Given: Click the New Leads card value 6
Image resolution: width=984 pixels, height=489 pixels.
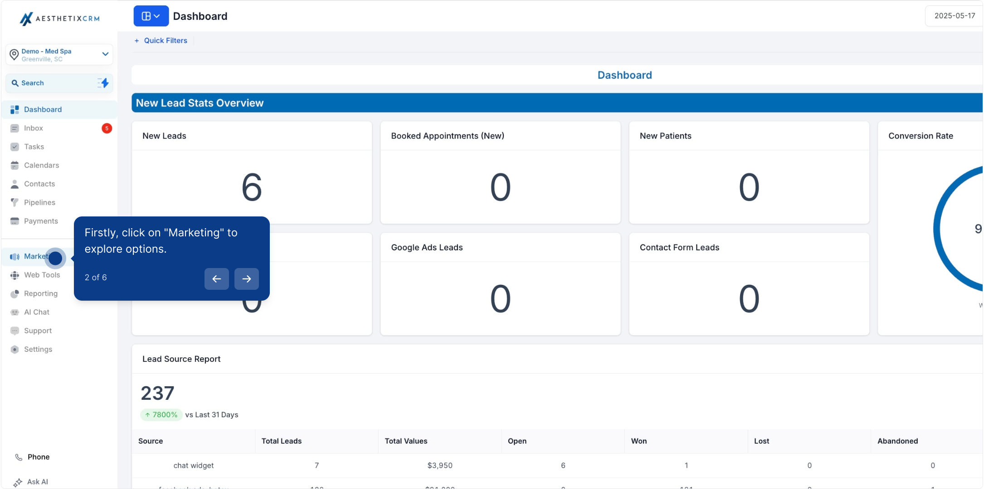Looking at the screenshot, I should [x=252, y=187].
